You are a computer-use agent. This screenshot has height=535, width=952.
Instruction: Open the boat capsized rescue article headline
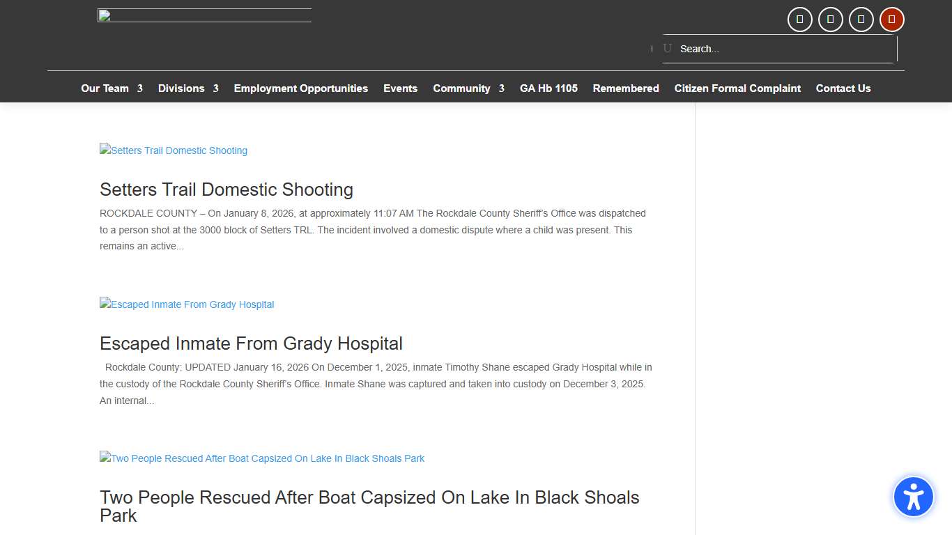point(369,506)
